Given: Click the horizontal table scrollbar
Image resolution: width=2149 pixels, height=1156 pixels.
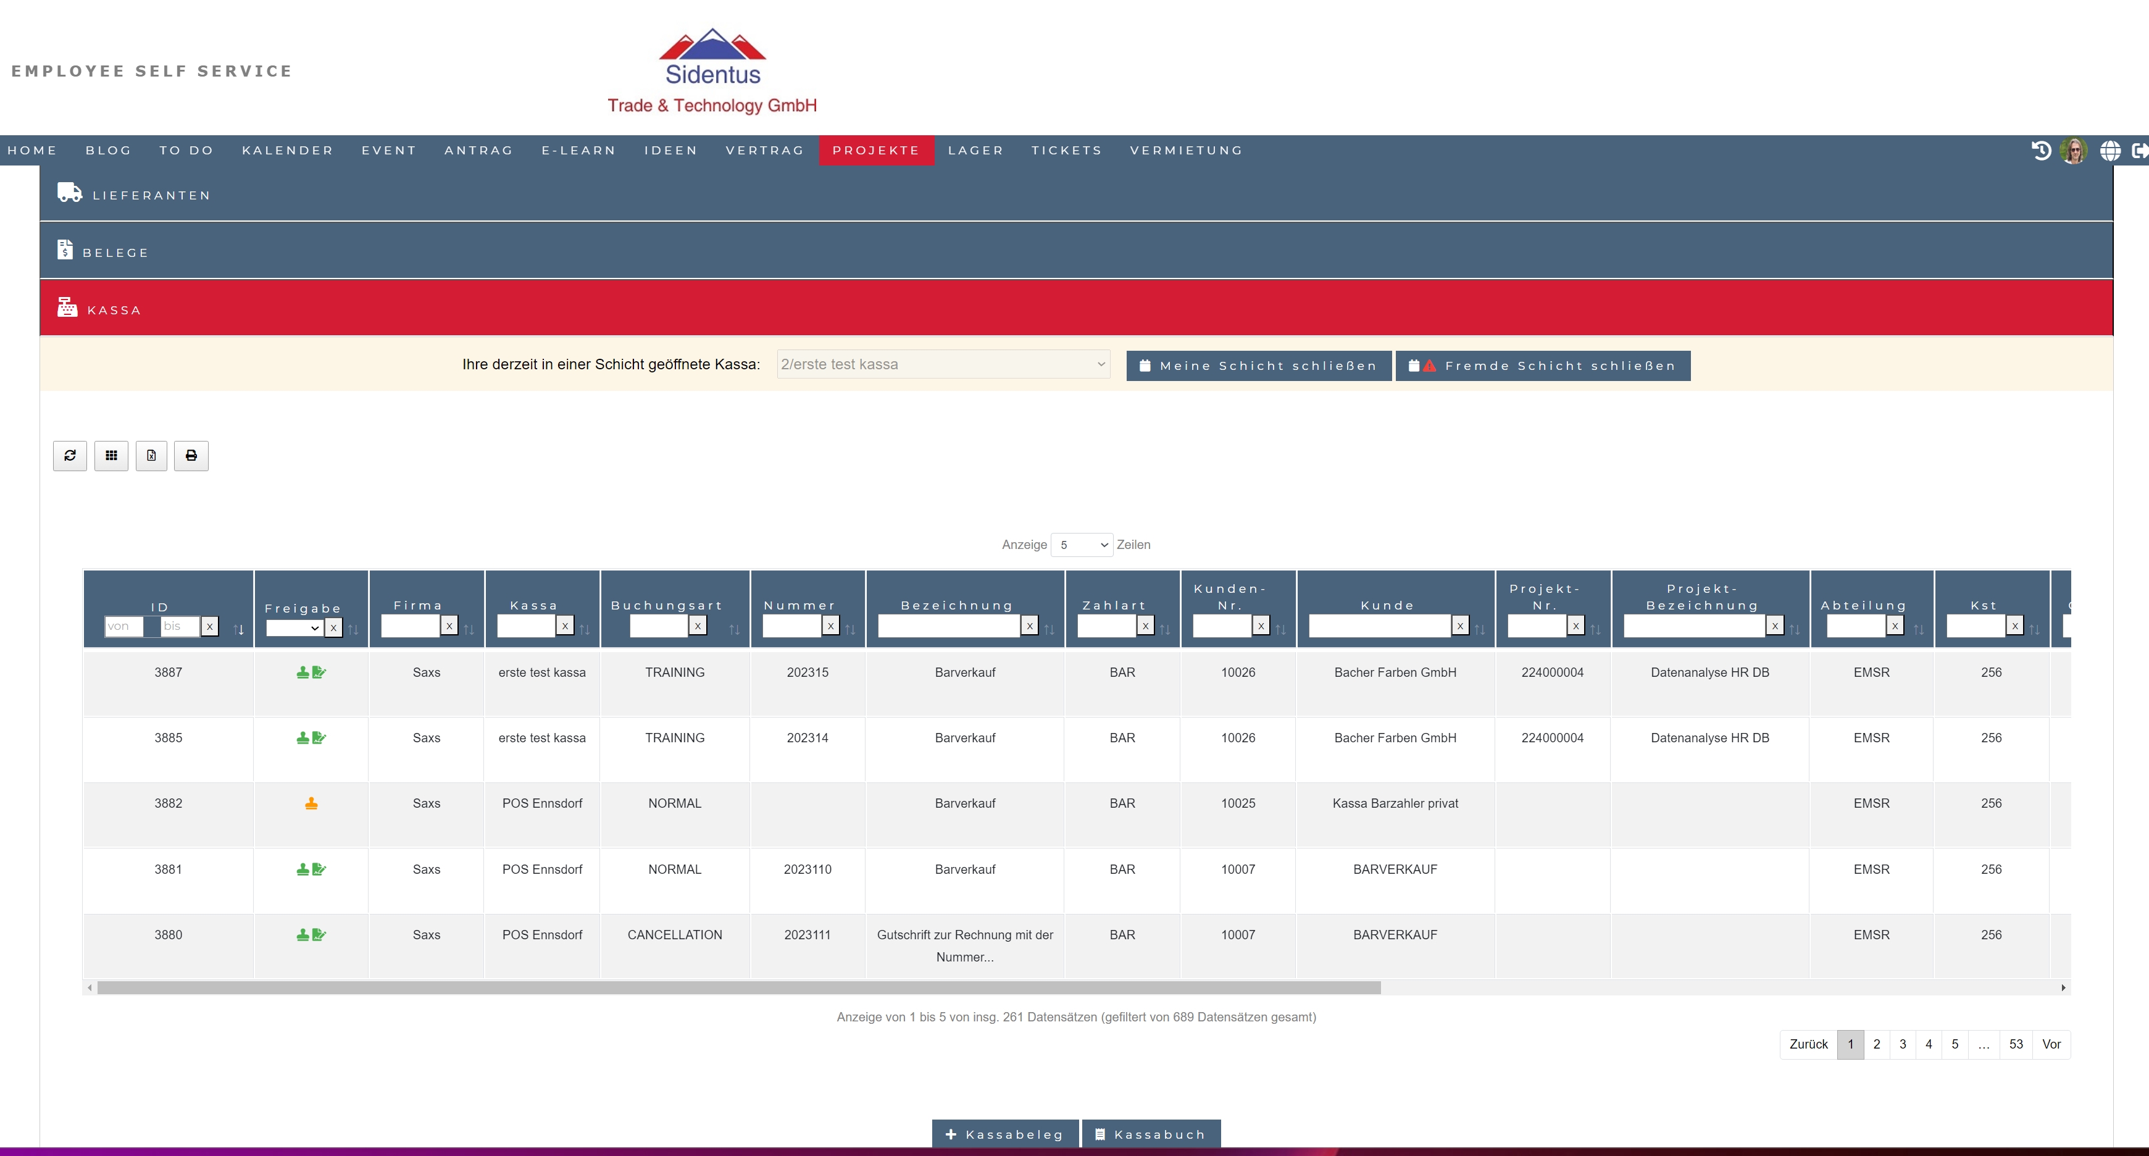Looking at the screenshot, I should (x=738, y=988).
